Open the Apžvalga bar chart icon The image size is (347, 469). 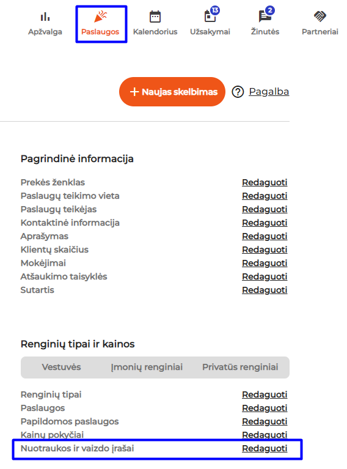pos(45,17)
